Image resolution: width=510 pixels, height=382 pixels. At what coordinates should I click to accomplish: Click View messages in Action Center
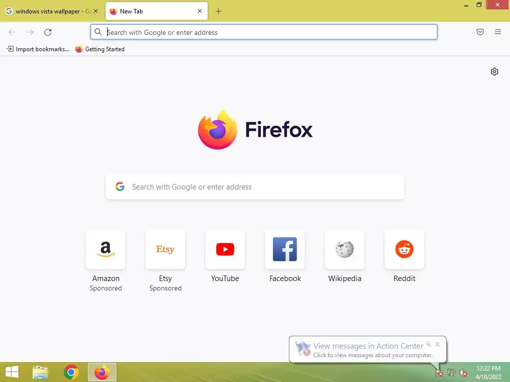pyautogui.click(x=368, y=346)
